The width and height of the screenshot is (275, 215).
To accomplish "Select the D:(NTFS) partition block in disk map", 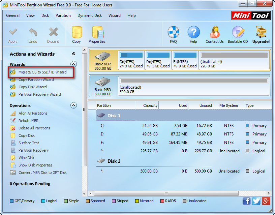I will click(158, 60).
